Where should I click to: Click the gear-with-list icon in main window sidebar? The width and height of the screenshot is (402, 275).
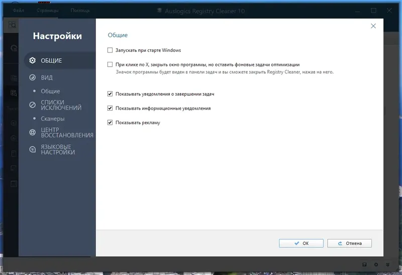[x=14, y=48]
